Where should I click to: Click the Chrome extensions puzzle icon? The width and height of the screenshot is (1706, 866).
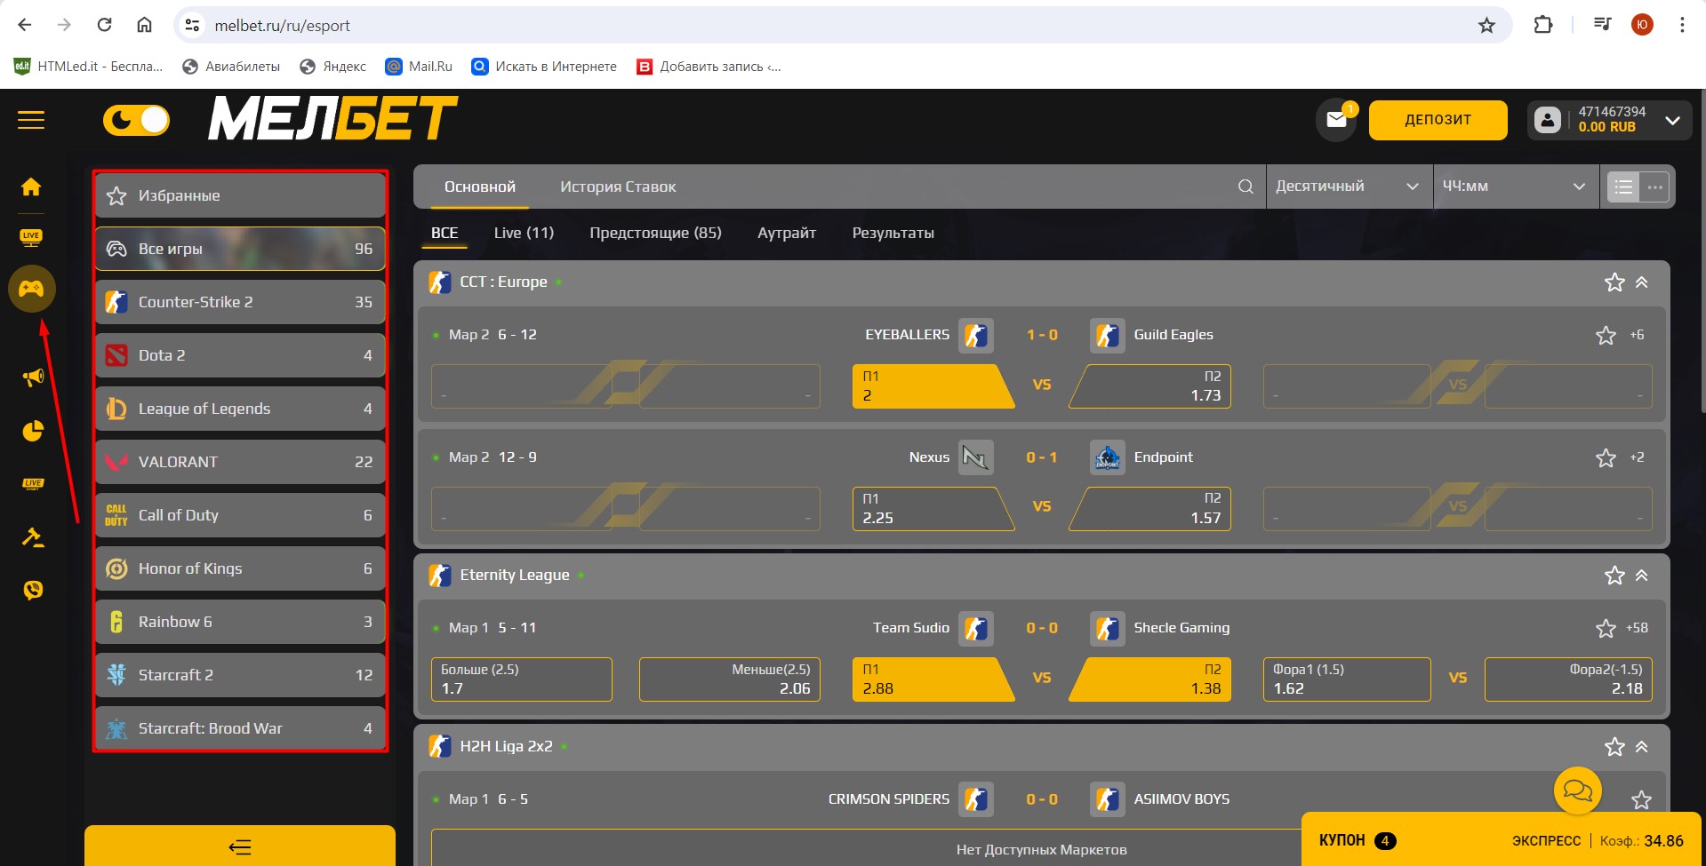pyautogui.click(x=1543, y=25)
